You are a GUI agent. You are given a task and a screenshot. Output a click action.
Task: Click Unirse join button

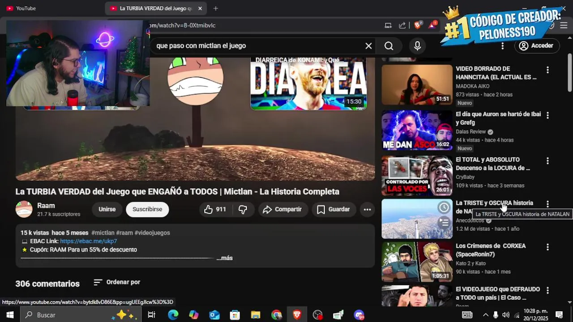pos(107,209)
